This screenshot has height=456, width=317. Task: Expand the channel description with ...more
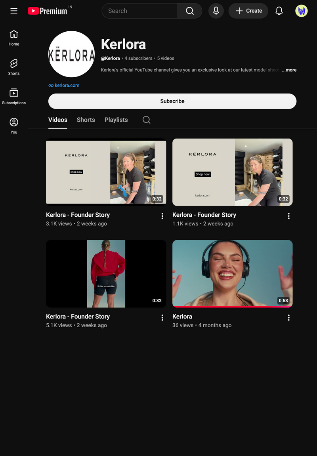coord(289,70)
